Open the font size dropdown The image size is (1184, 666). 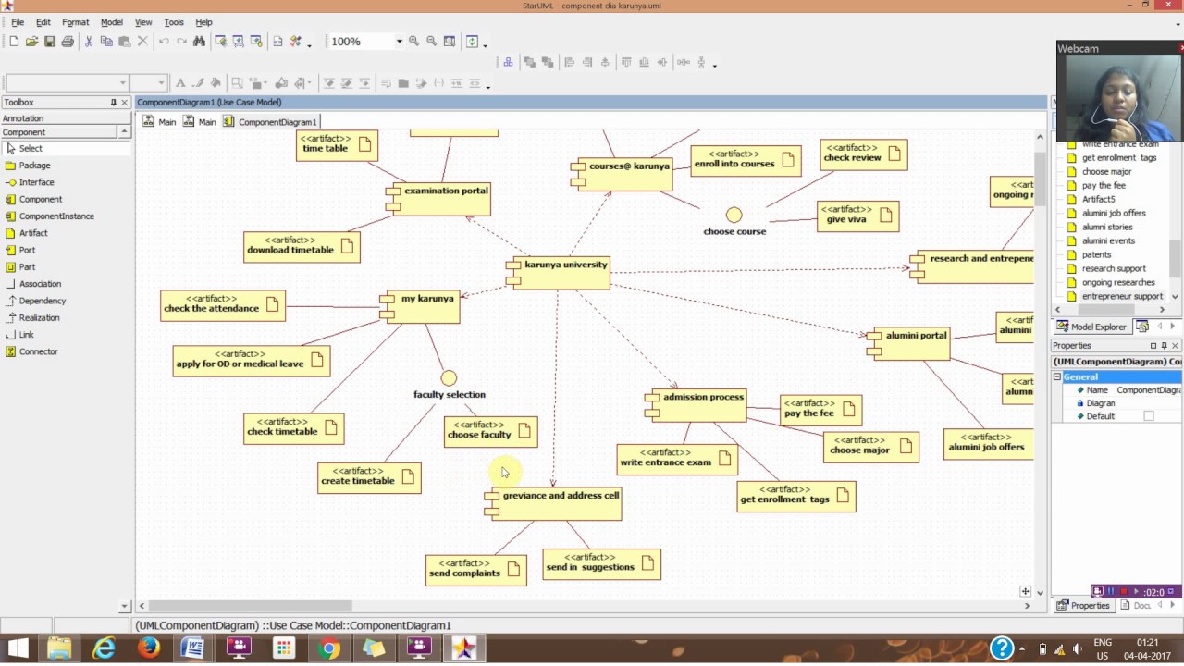click(x=161, y=82)
